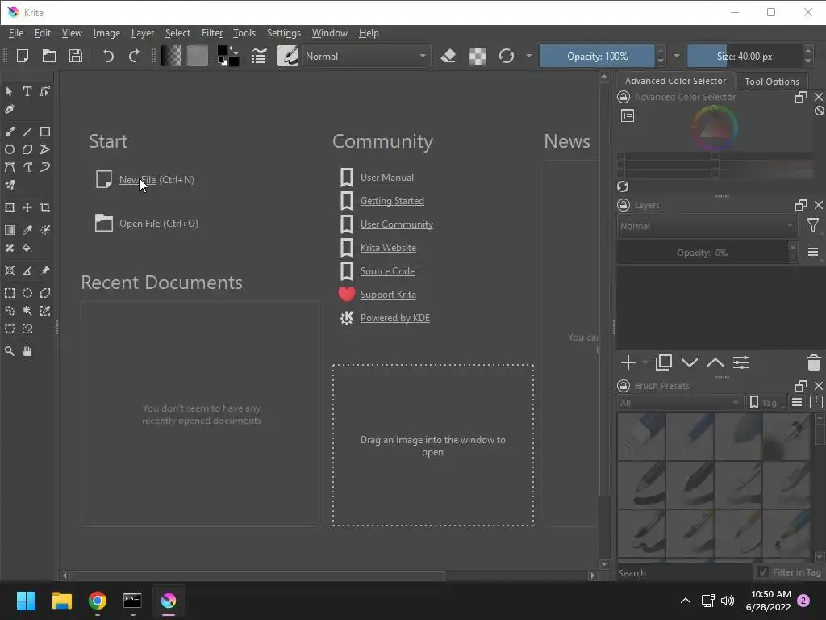Screen dimensions: 826x620
Task: Select the Text tool
Action: [27, 91]
